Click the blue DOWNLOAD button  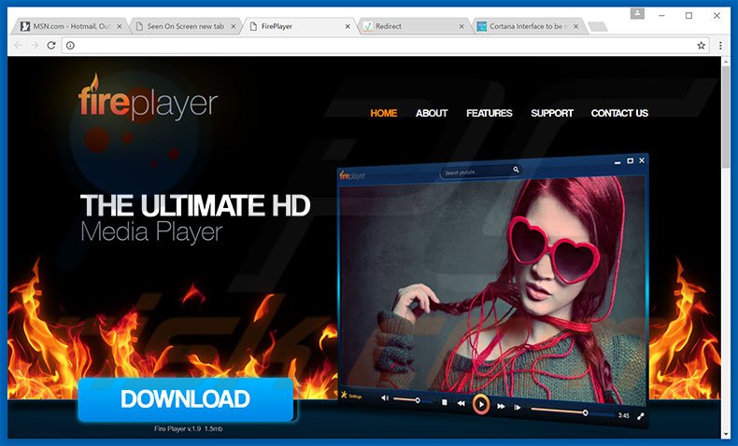(186, 399)
